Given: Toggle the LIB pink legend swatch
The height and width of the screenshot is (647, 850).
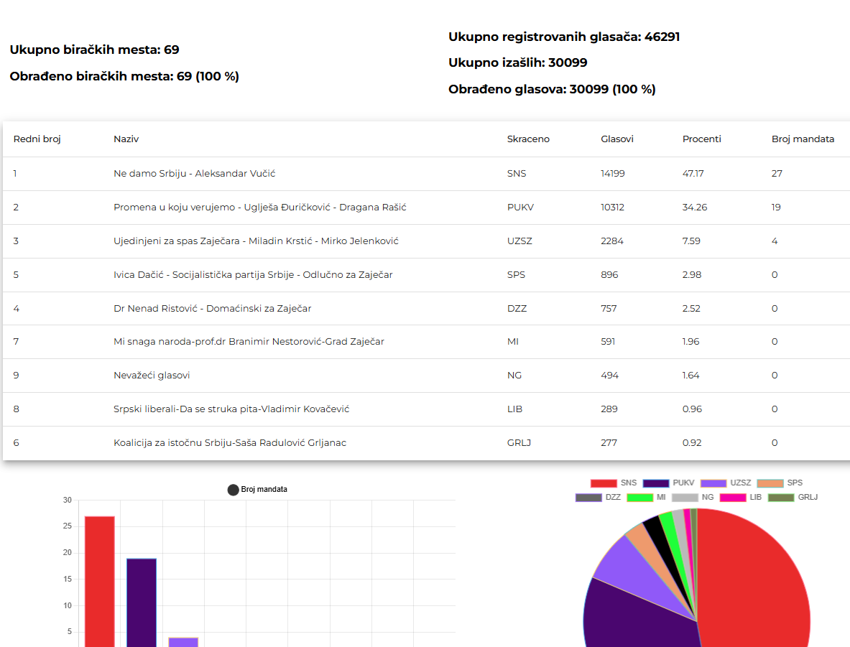Looking at the screenshot, I should click(x=733, y=498).
